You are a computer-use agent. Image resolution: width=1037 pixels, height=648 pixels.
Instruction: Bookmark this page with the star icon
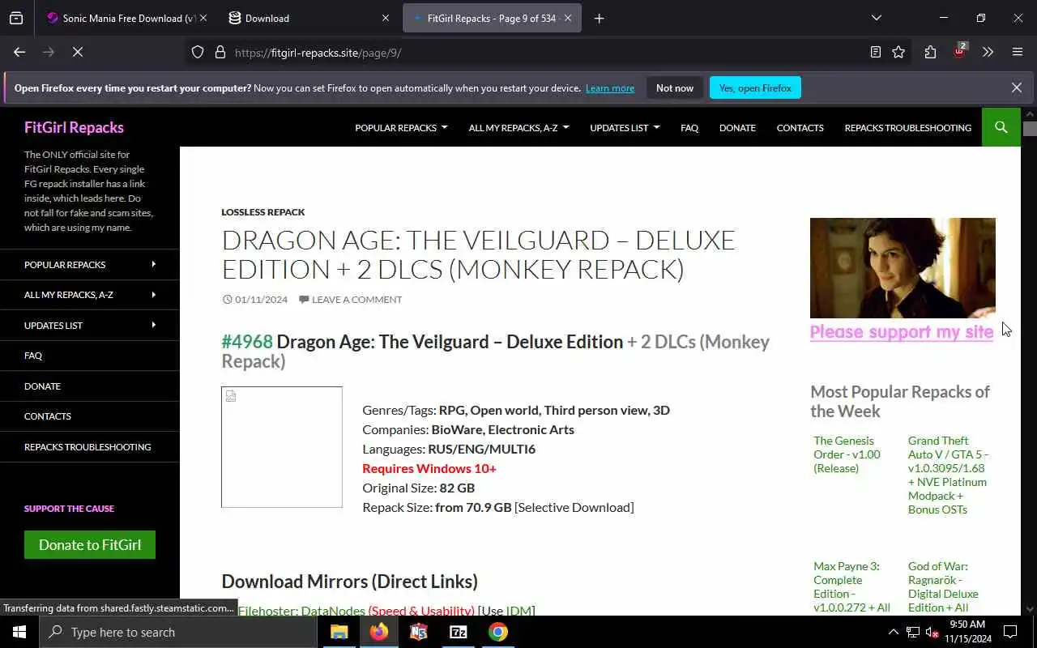[898, 52]
